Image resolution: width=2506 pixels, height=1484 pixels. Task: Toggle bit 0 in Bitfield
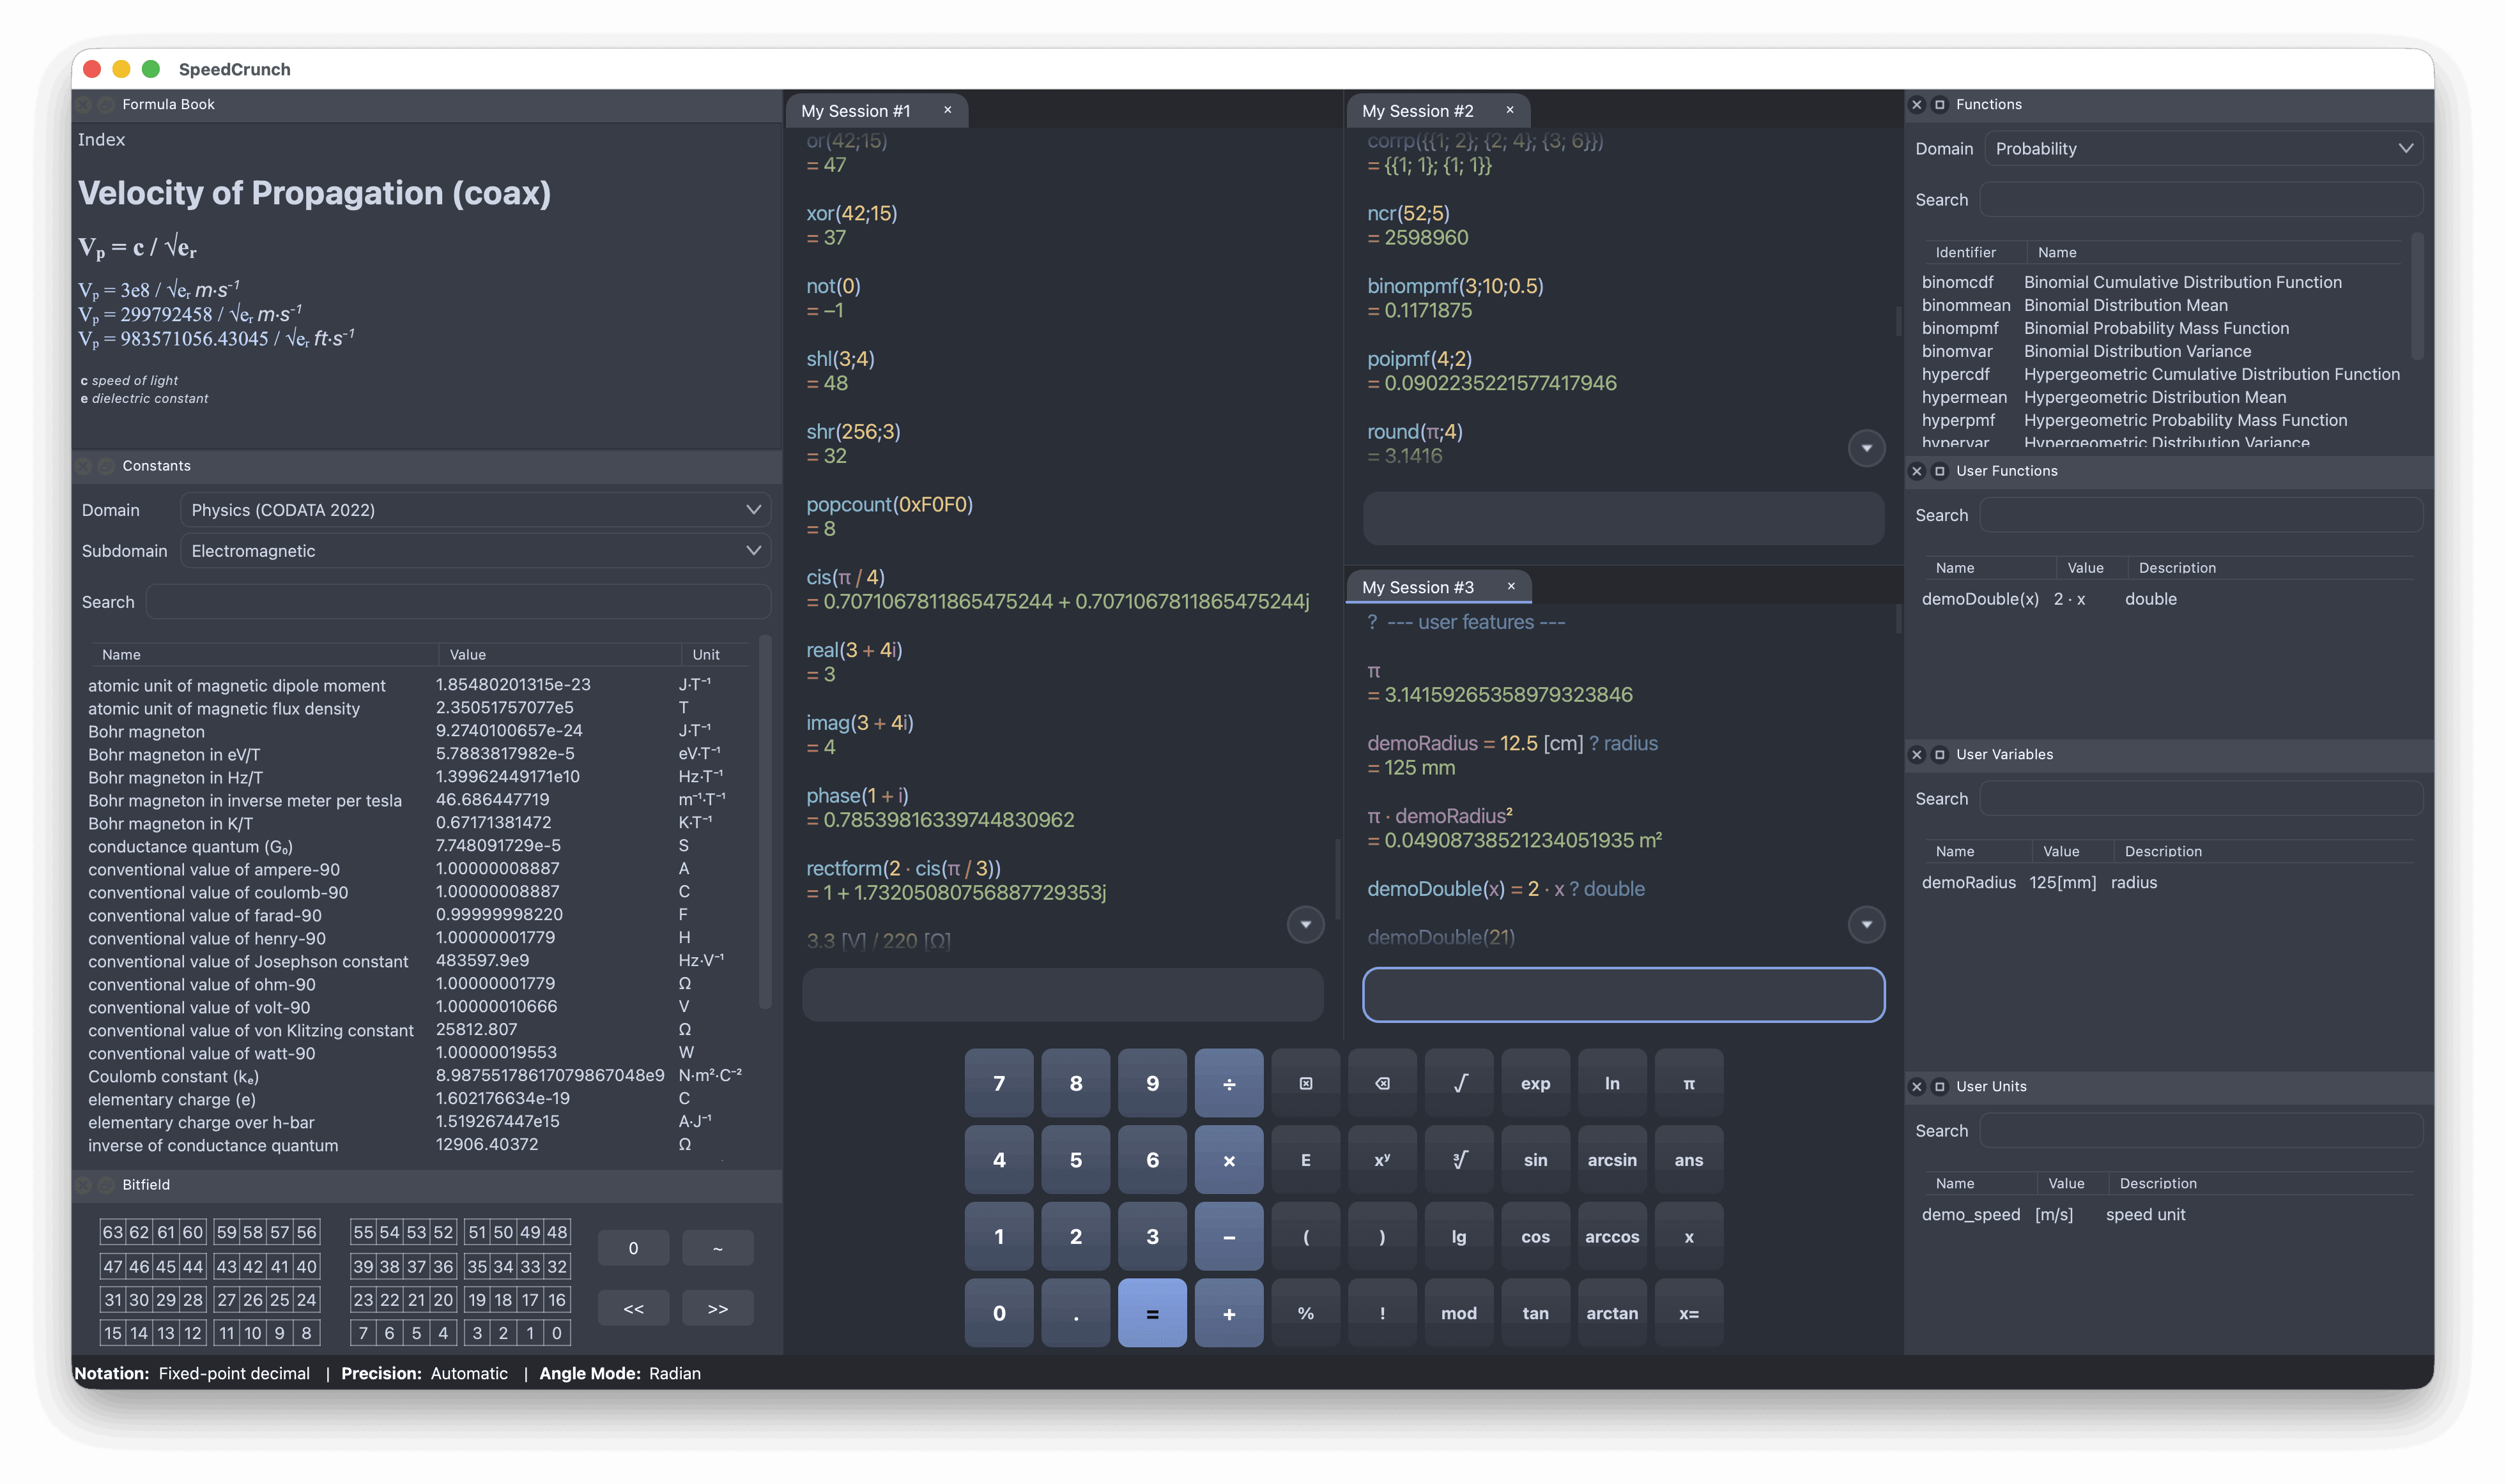557,1332
